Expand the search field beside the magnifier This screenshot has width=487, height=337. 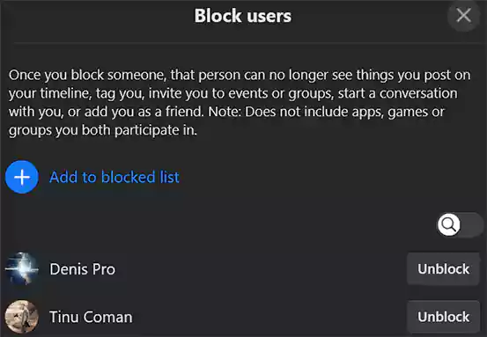(471, 224)
